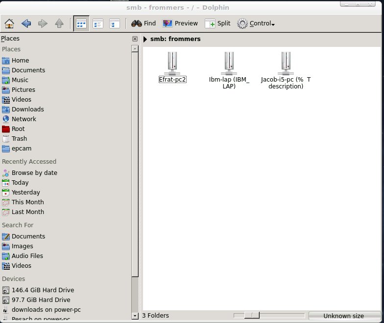Click smb: frommers location text

(x=175, y=39)
